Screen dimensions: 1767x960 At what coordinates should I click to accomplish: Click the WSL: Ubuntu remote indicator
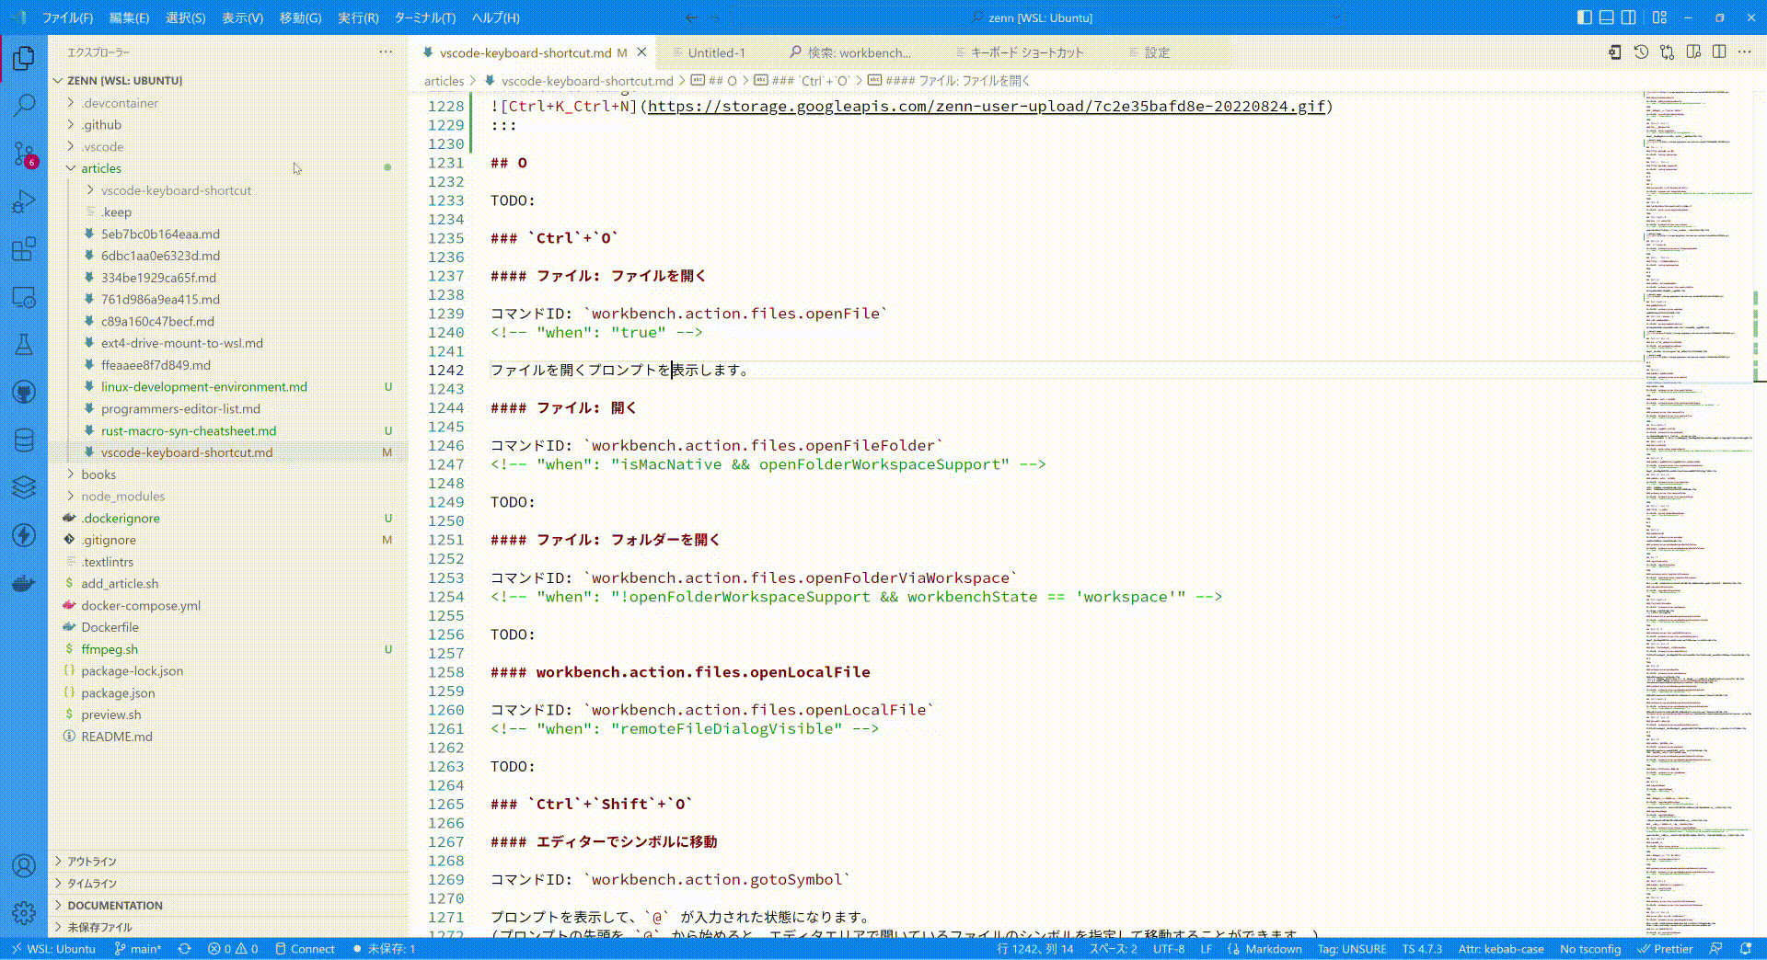(x=52, y=949)
